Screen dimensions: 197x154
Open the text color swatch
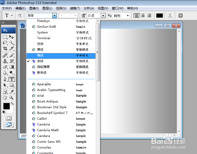click(x=160, y=16)
